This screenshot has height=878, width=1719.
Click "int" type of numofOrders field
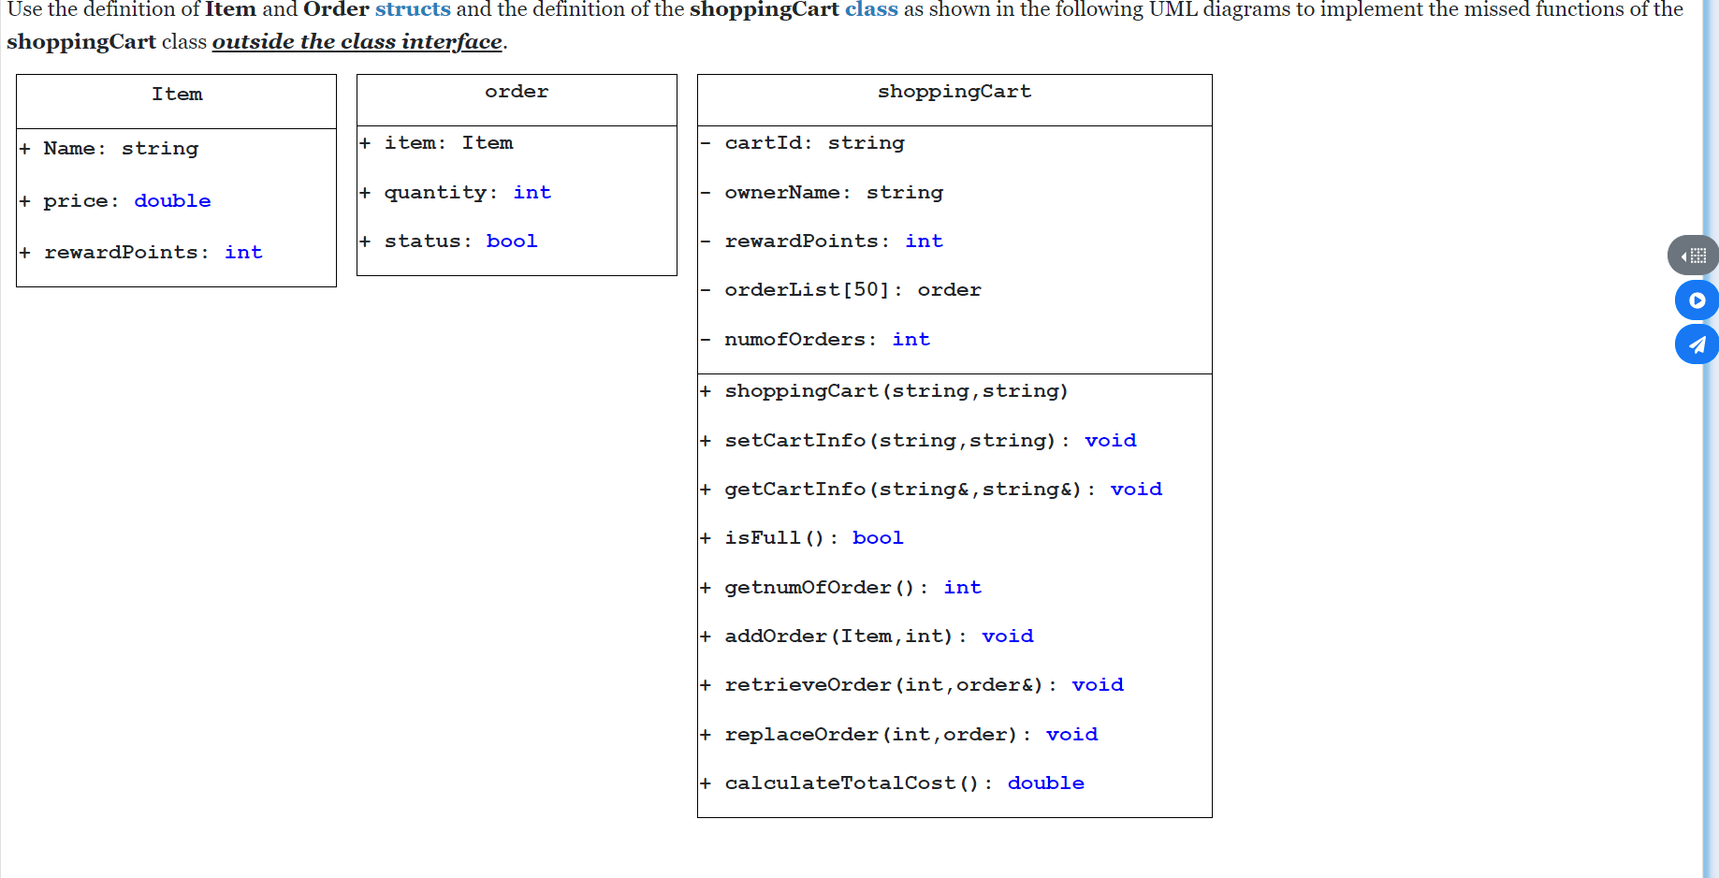point(910,339)
